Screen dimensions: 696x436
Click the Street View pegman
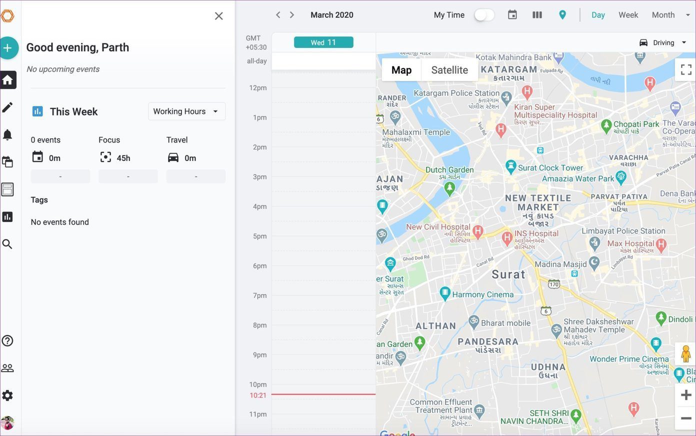[686, 354]
